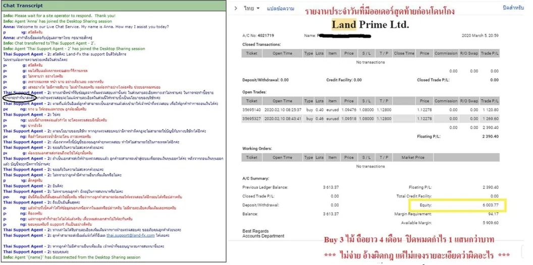Select the Equity value 6 003.77
Image resolution: width=533 pixels, height=265 pixels.
490,206
